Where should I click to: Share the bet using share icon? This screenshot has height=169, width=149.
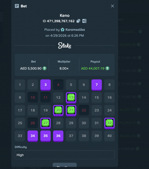[84, 21]
